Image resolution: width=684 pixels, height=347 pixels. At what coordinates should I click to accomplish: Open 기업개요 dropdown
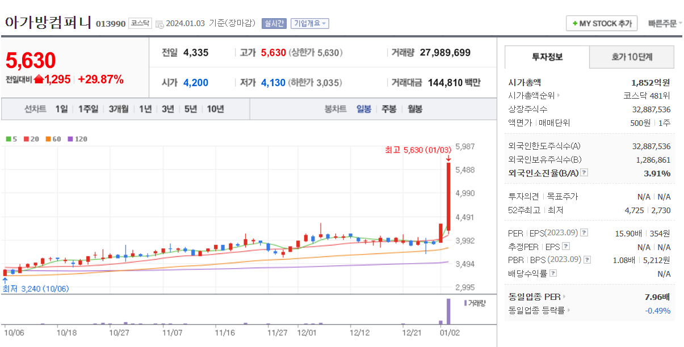(310, 23)
